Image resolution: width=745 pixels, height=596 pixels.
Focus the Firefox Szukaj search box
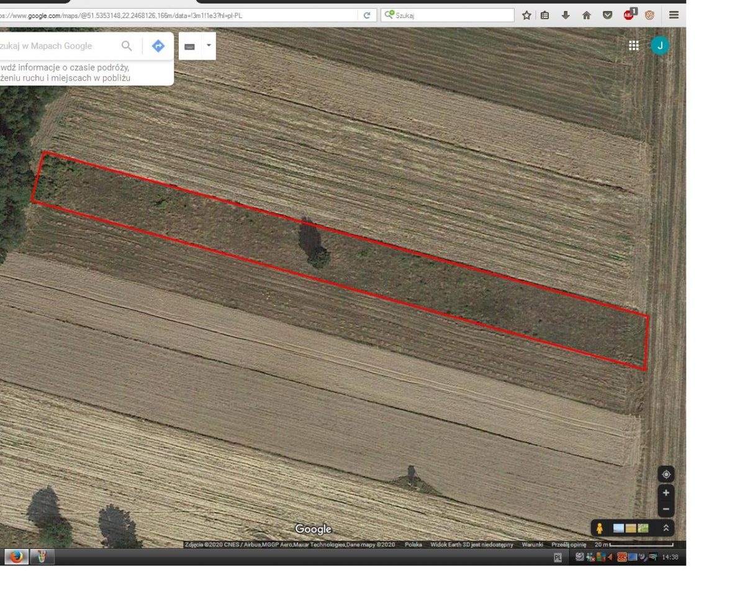pyautogui.click(x=448, y=16)
